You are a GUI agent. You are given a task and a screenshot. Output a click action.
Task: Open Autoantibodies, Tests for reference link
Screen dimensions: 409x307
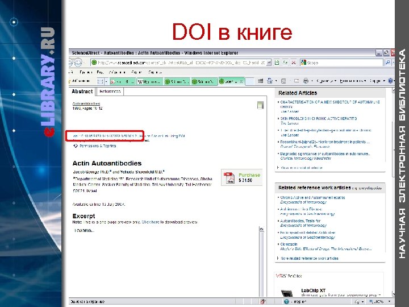[x=301, y=221]
